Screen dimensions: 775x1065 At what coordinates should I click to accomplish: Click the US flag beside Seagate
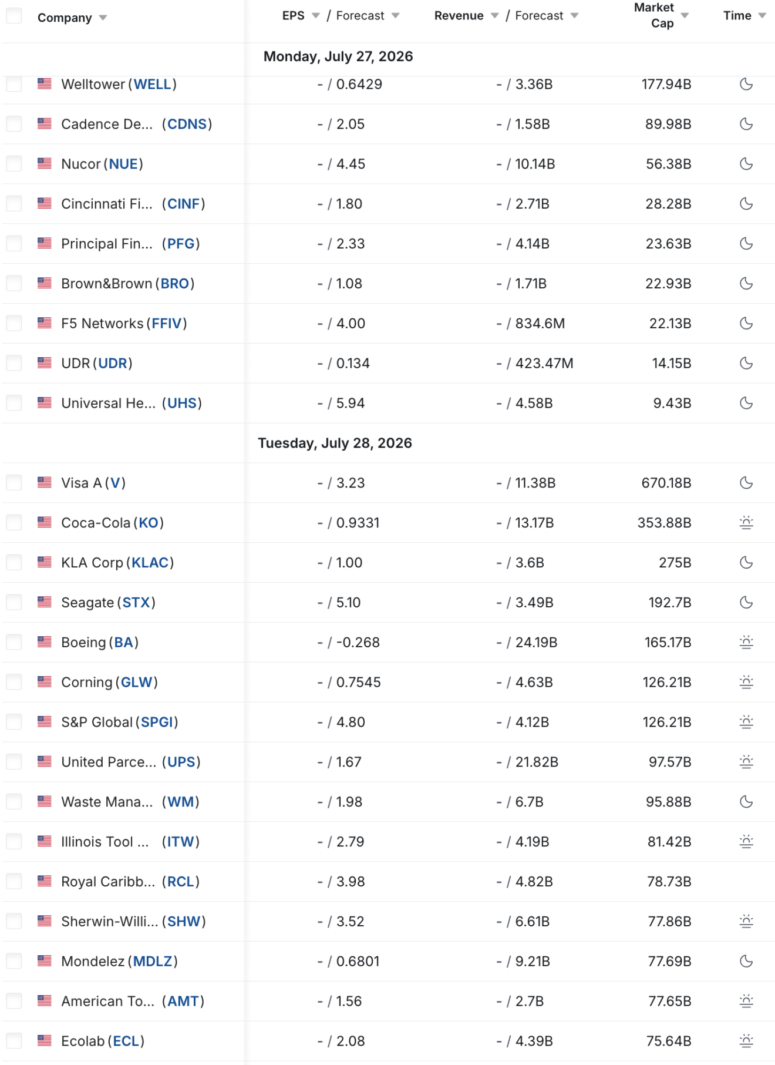point(45,602)
